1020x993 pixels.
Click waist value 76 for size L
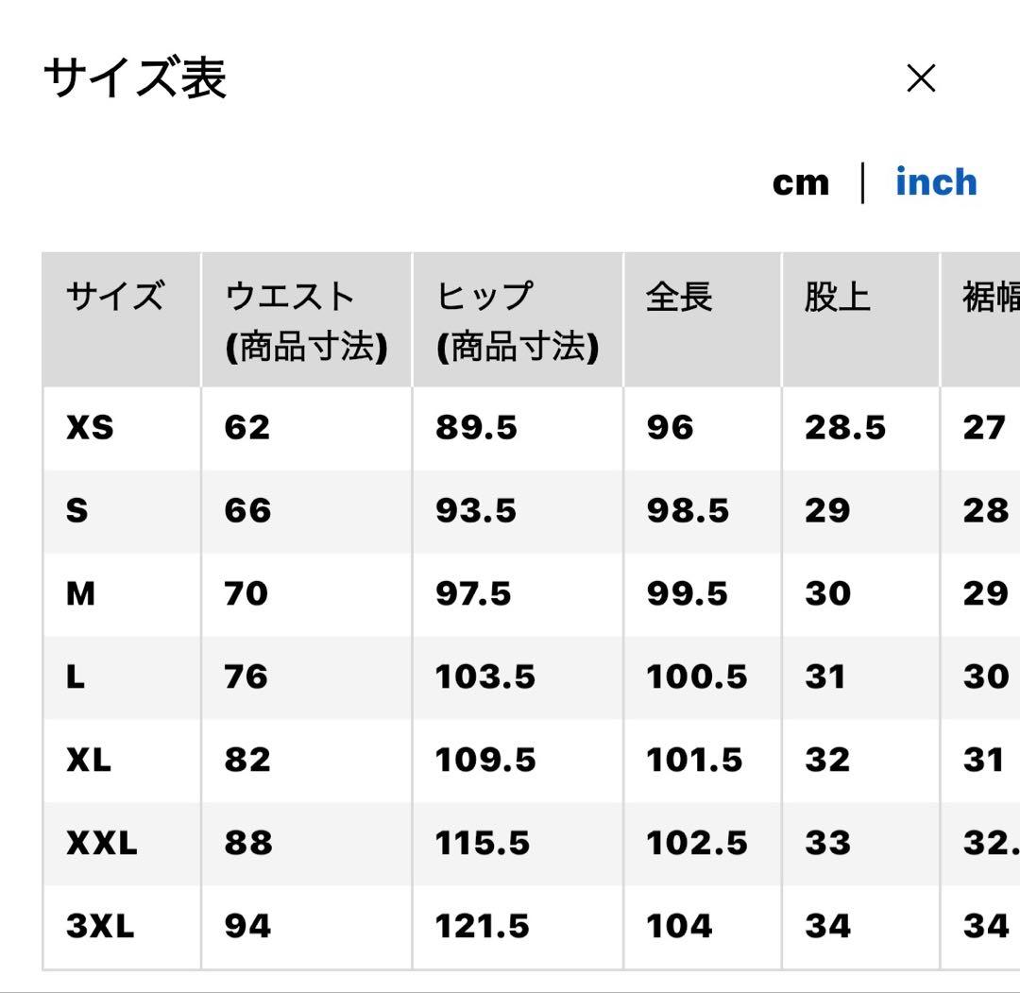(x=246, y=676)
